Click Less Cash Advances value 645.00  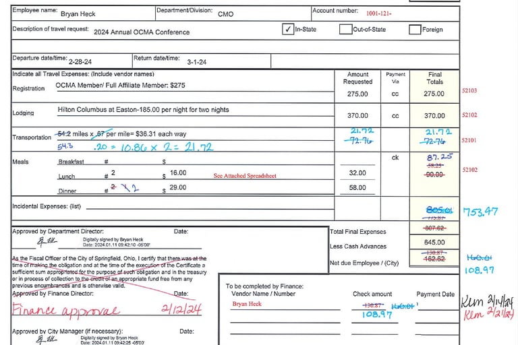click(434, 243)
